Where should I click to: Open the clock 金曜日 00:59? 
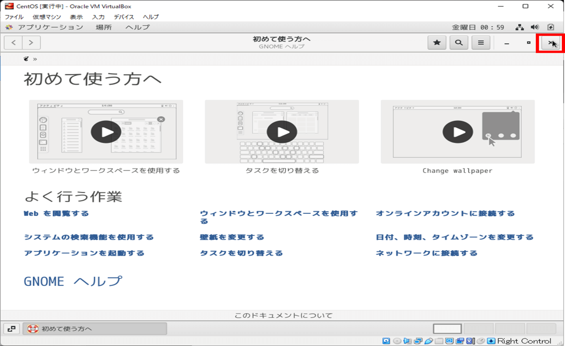pyautogui.click(x=478, y=27)
